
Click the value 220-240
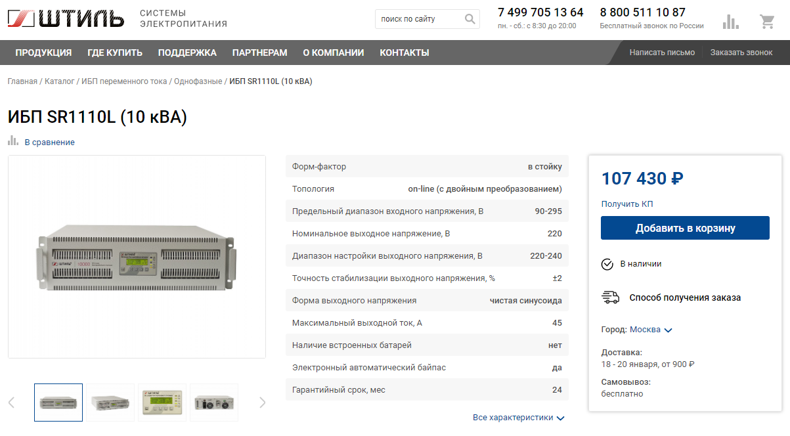click(x=546, y=256)
